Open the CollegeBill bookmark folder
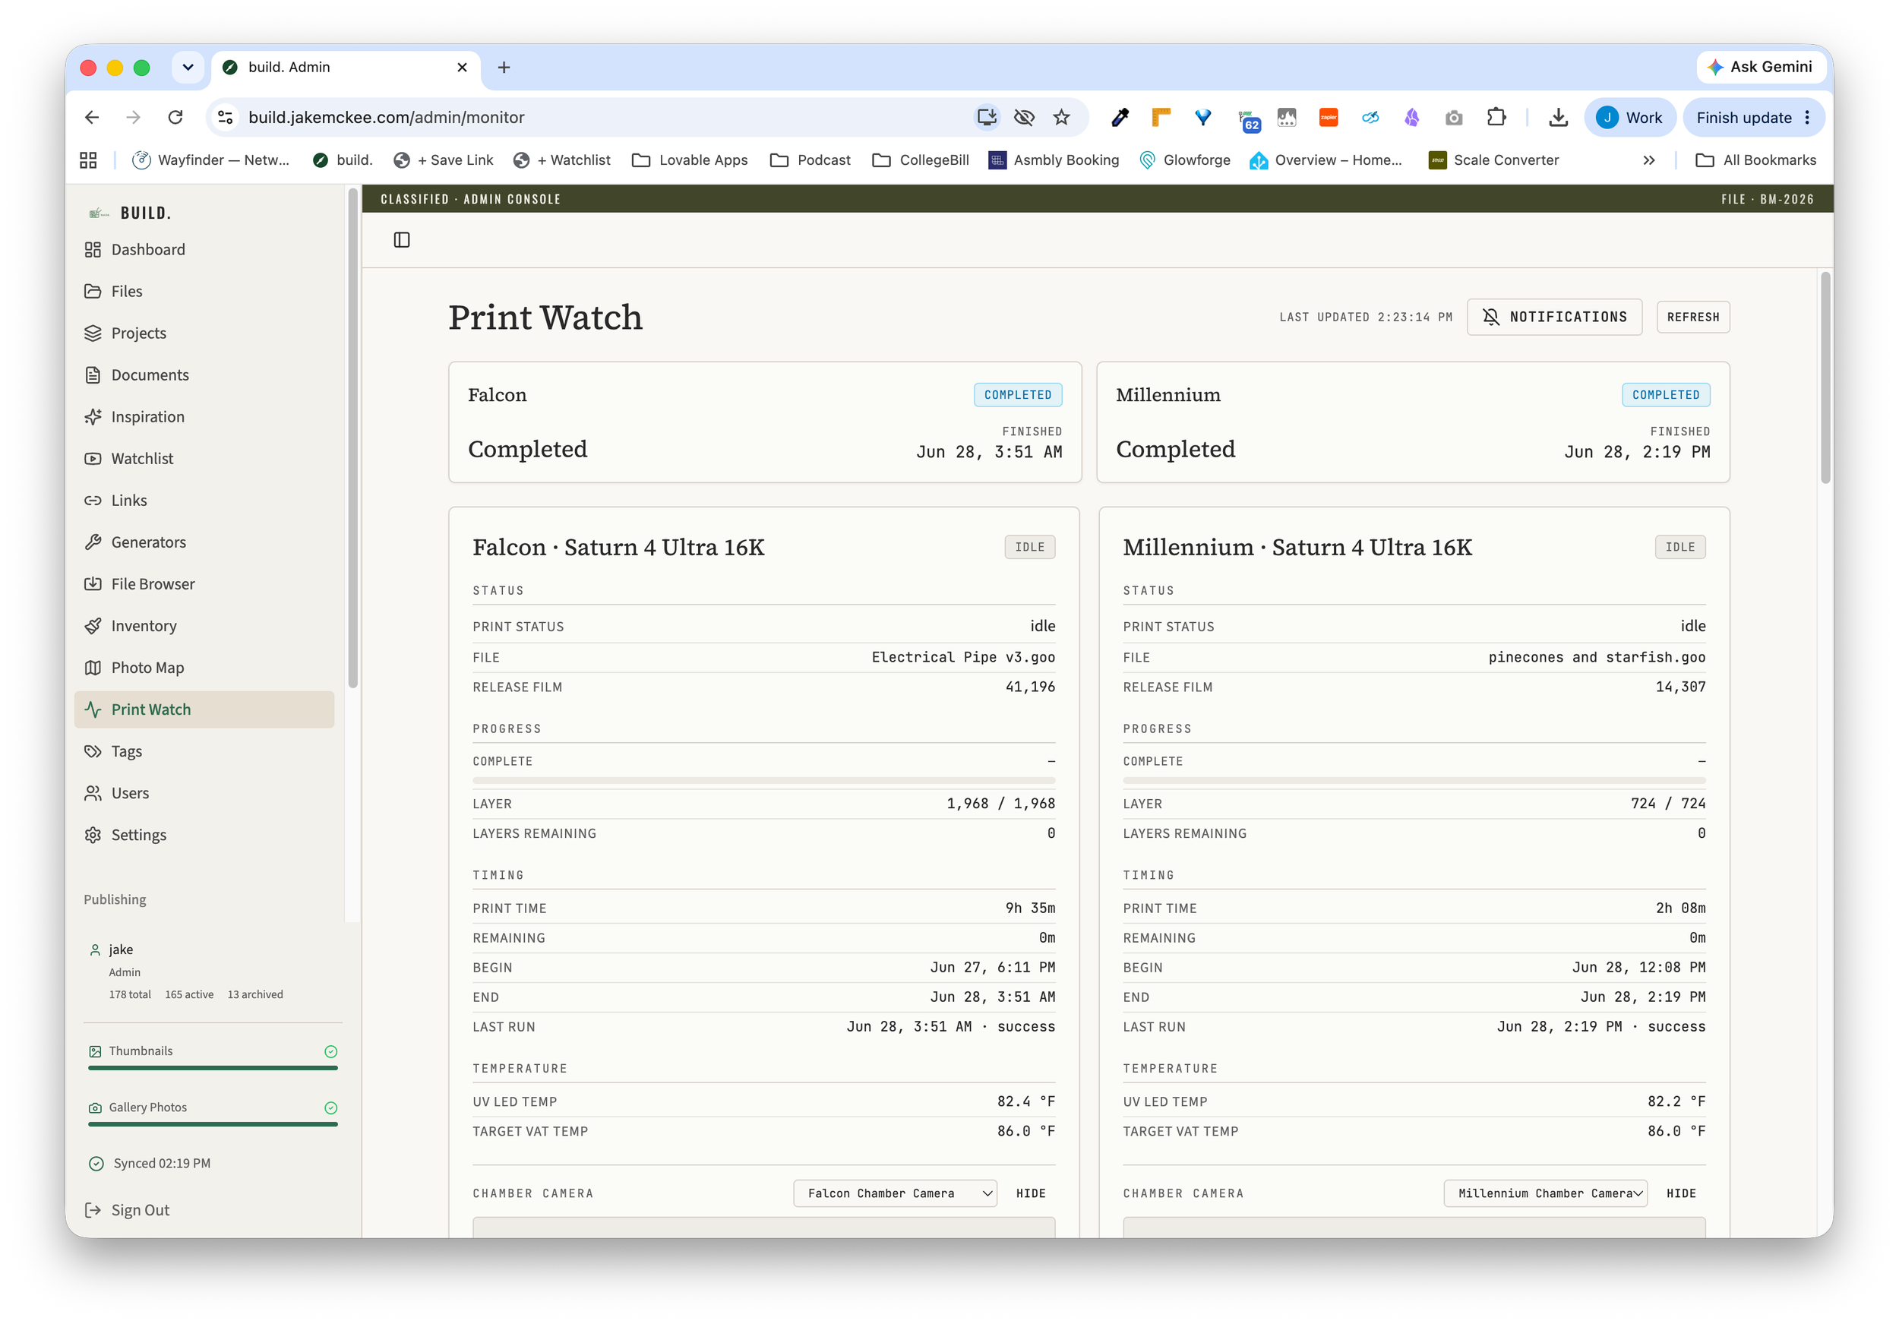The width and height of the screenshot is (1899, 1324). point(921,160)
